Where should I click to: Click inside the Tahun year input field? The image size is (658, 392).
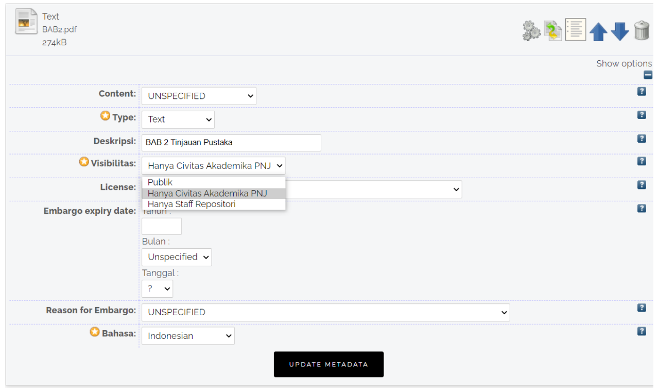(161, 226)
